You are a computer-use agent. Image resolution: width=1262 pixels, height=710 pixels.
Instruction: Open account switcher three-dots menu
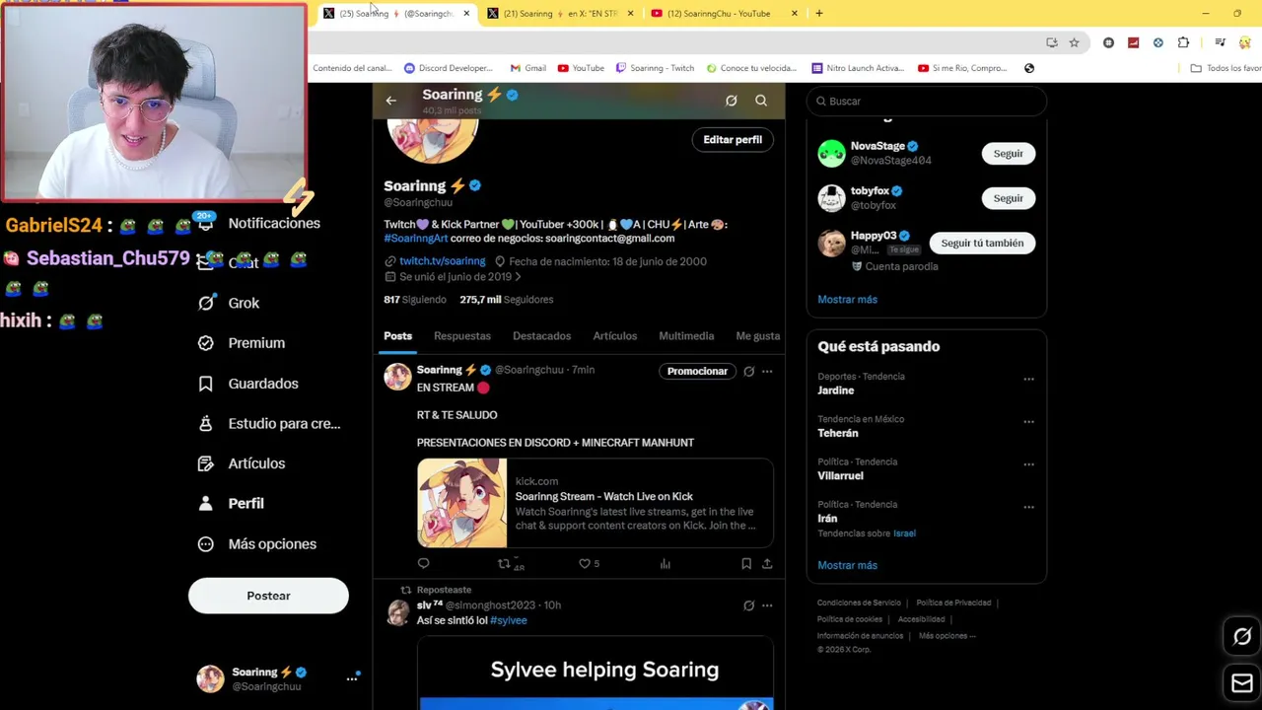click(351, 678)
